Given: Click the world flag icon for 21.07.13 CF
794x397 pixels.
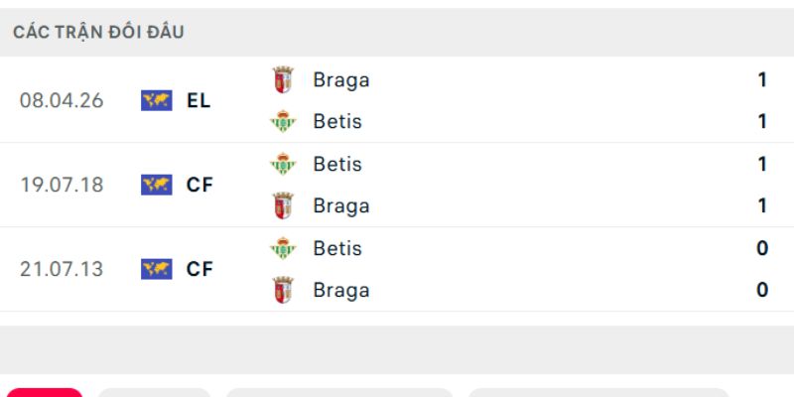Looking at the screenshot, I should 157,269.
